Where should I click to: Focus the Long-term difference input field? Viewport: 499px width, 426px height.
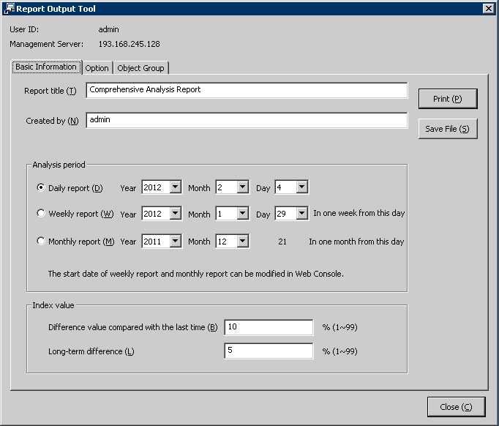[269, 351]
